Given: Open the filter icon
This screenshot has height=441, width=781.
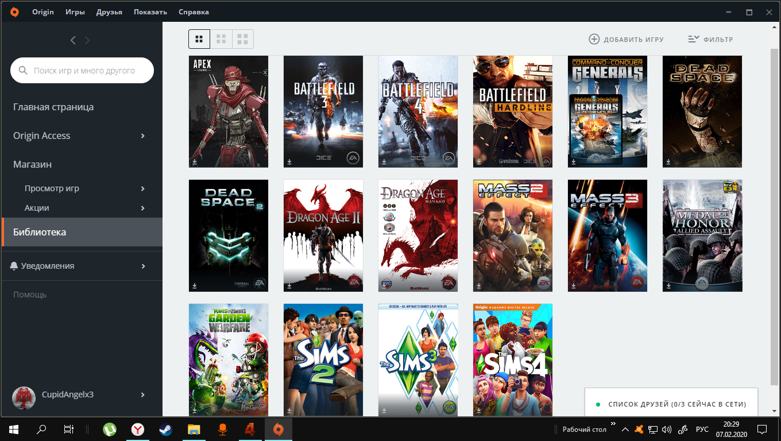Looking at the screenshot, I should [694, 39].
